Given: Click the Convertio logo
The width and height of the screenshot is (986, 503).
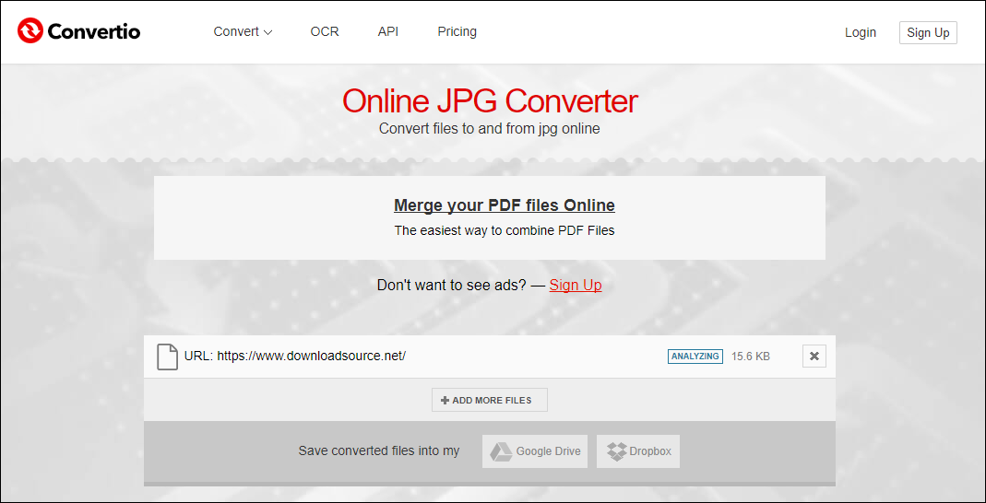Looking at the screenshot, I should pos(79,30).
